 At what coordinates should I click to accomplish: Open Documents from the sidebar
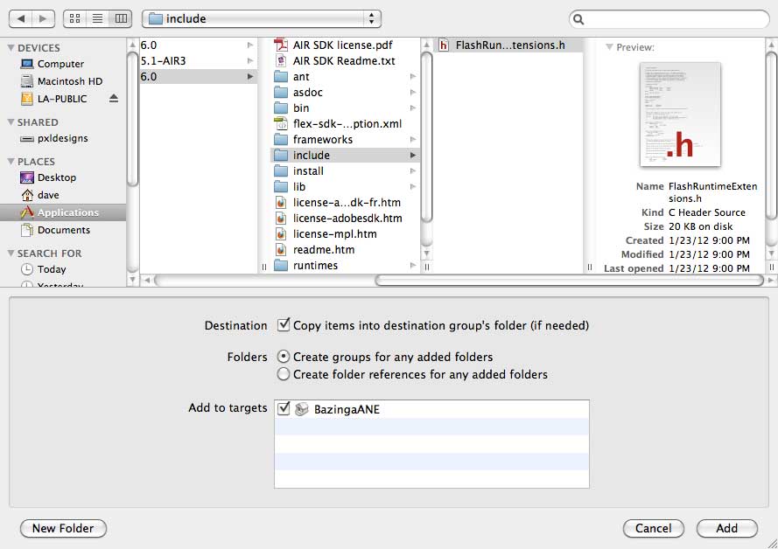[x=63, y=230]
